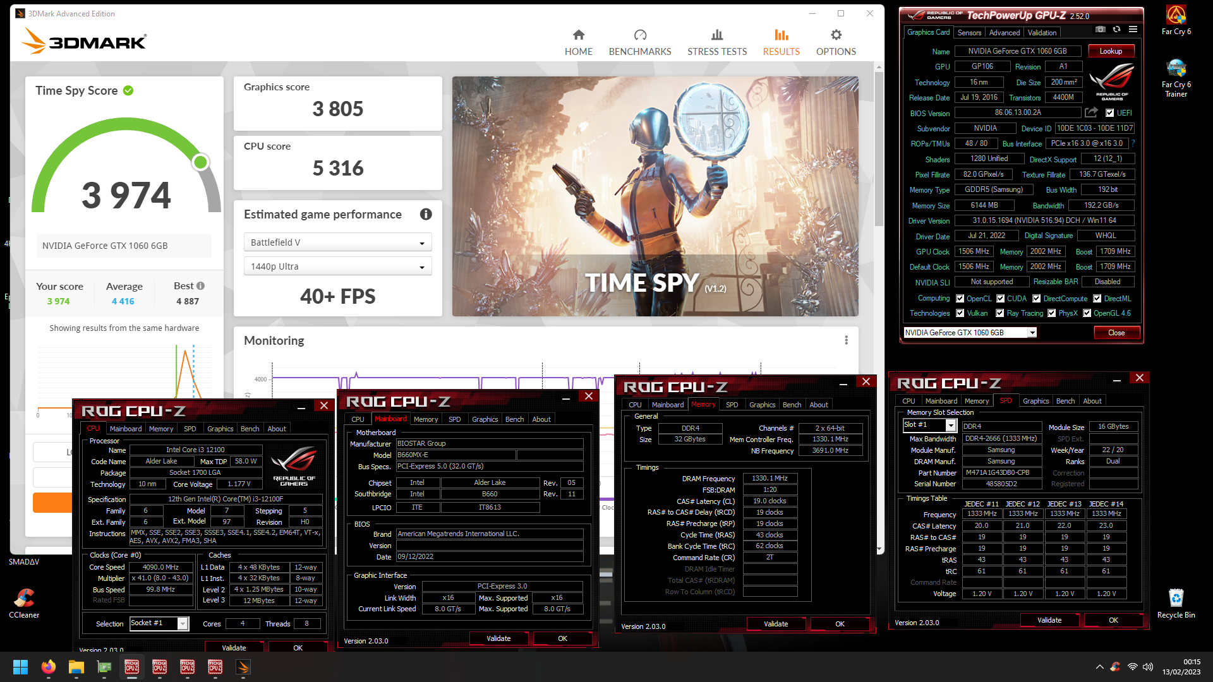Click the 3DMark icon in the taskbar
Screen dimensions: 1213x682
tap(243, 667)
